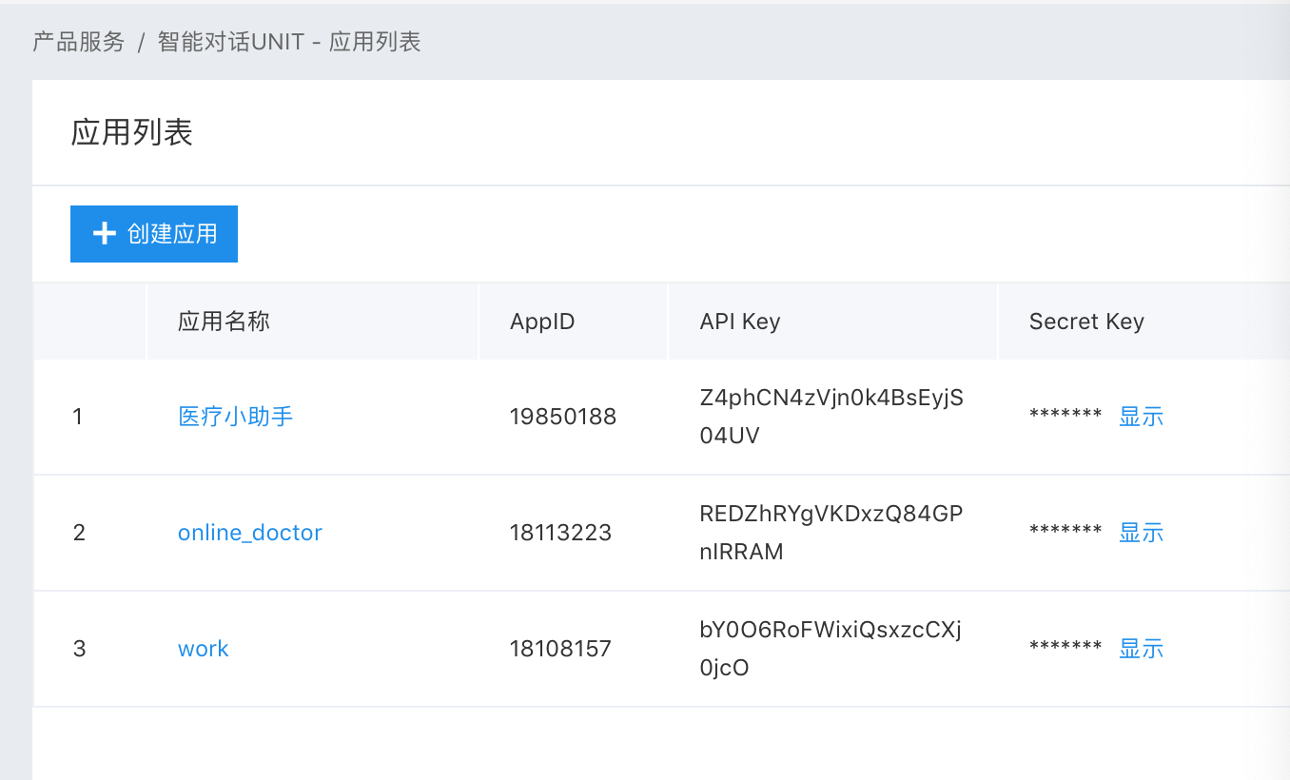Select API key bY0O6RoFWixiQsxzcCXj0jcO

pyautogui.click(x=831, y=649)
